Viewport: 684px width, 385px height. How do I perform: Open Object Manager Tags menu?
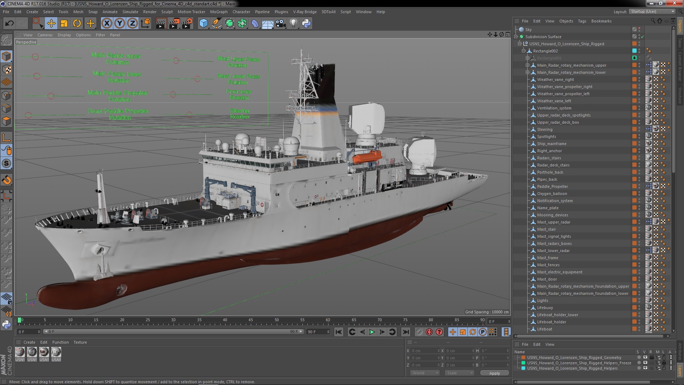click(582, 21)
